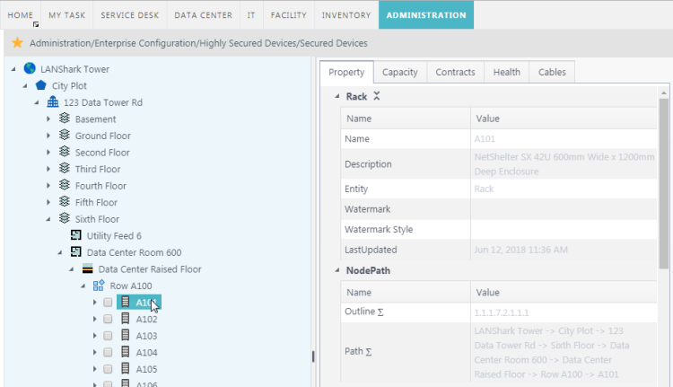Click the Row A100 icon
Screen dimensions: 673x387
point(99,286)
